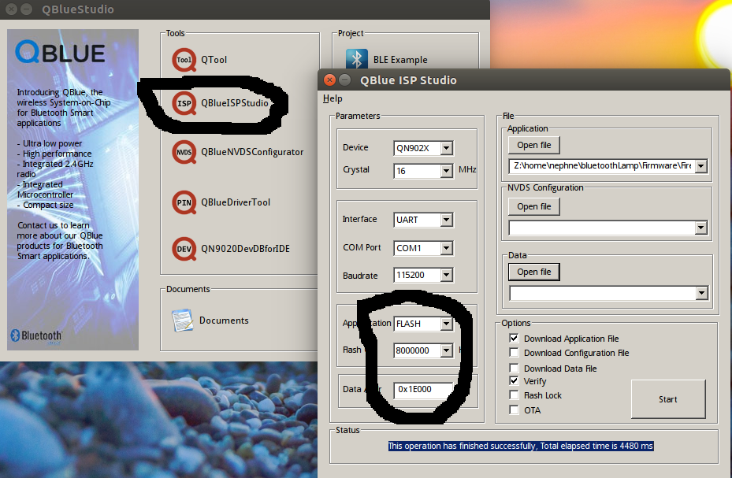Open the Documents notepad icon

[183, 321]
